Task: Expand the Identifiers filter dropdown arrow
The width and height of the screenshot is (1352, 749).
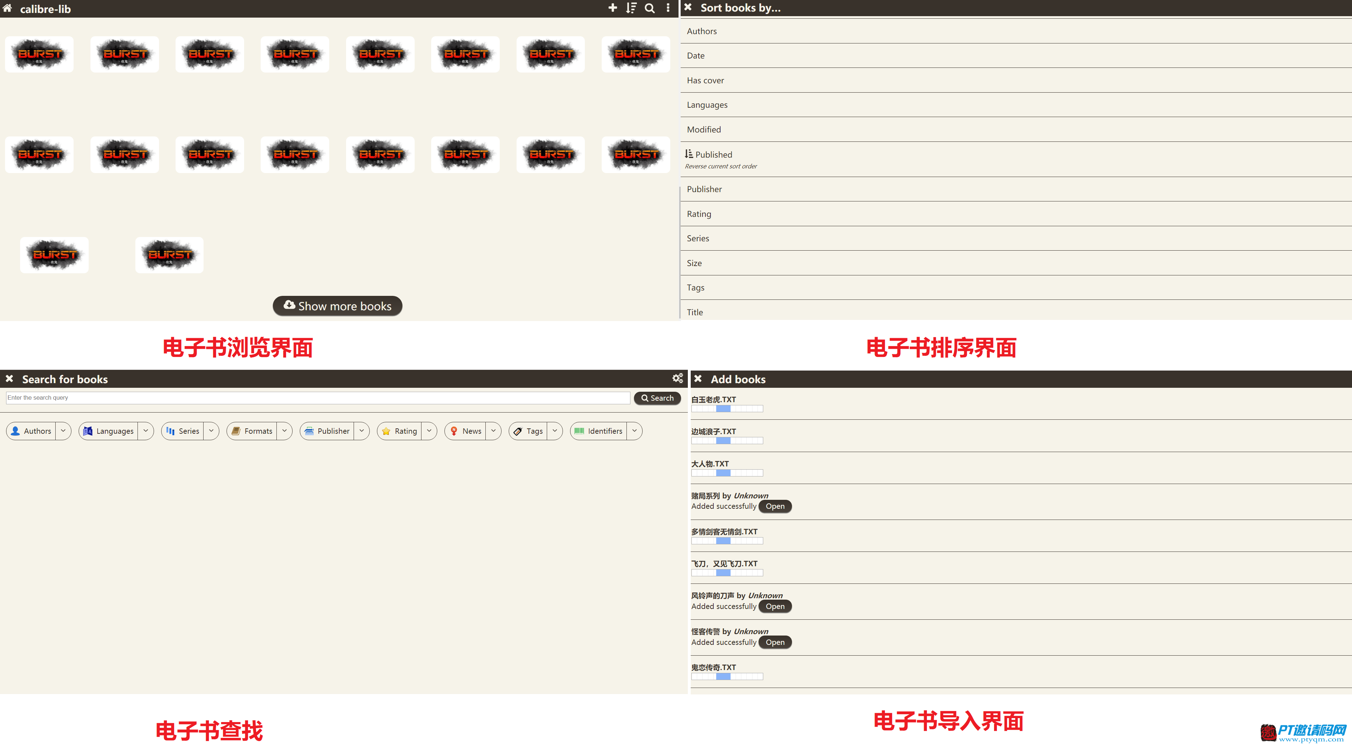Action: [634, 431]
